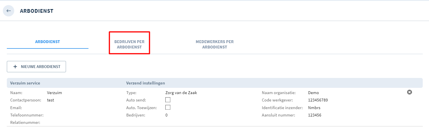The image size is (429, 140).
Task: Select the Naam value Verzuim
Action: 54,93
